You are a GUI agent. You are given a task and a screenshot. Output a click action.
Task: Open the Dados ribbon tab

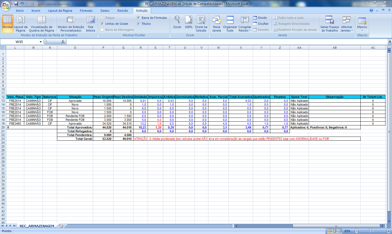(105, 11)
